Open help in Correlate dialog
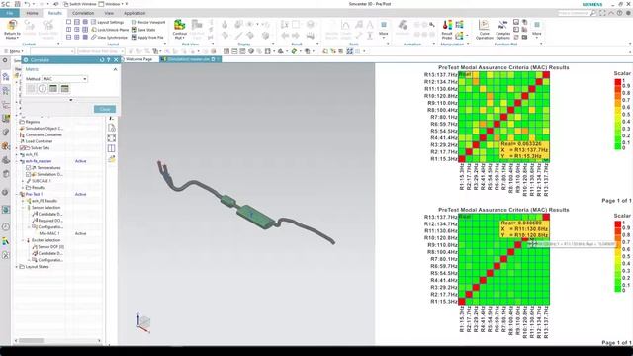This screenshot has height=356, width=633. click(108, 59)
